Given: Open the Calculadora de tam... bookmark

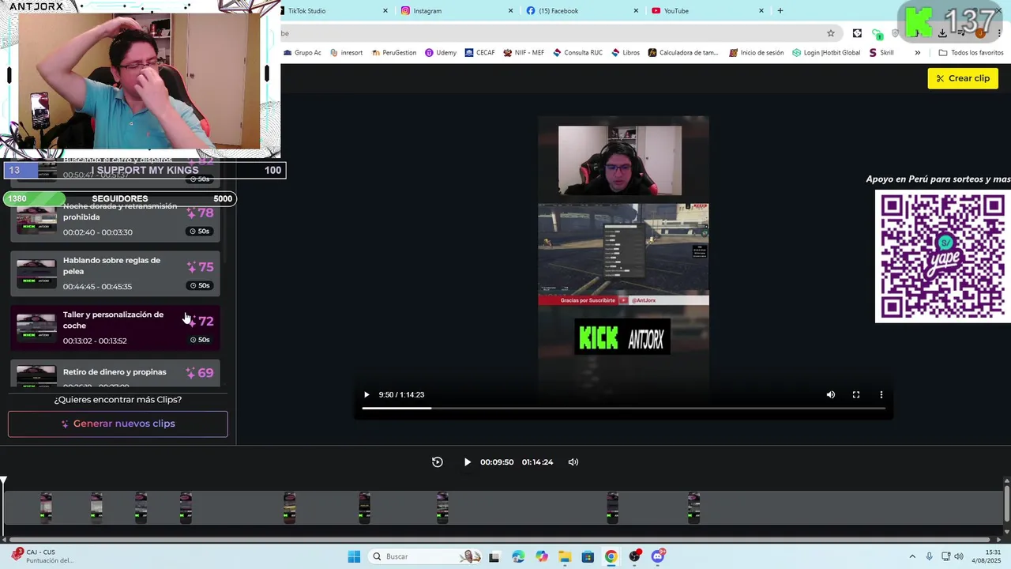Looking at the screenshot, I should point(683,53).
